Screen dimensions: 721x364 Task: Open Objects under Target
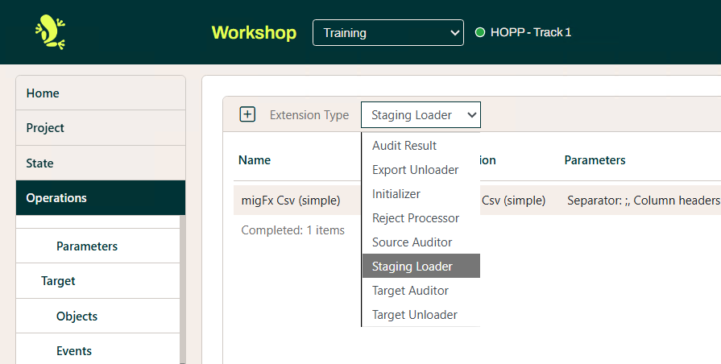coord(97,316)
